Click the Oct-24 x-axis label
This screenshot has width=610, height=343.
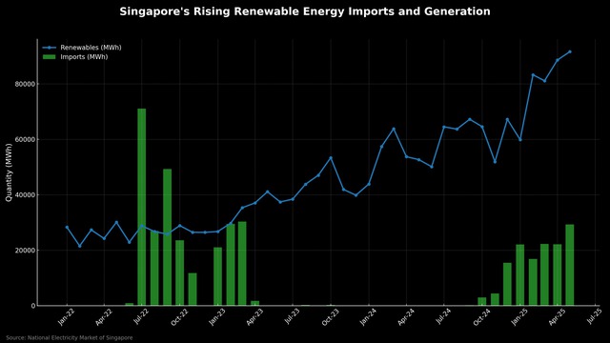tap(481, 316)
